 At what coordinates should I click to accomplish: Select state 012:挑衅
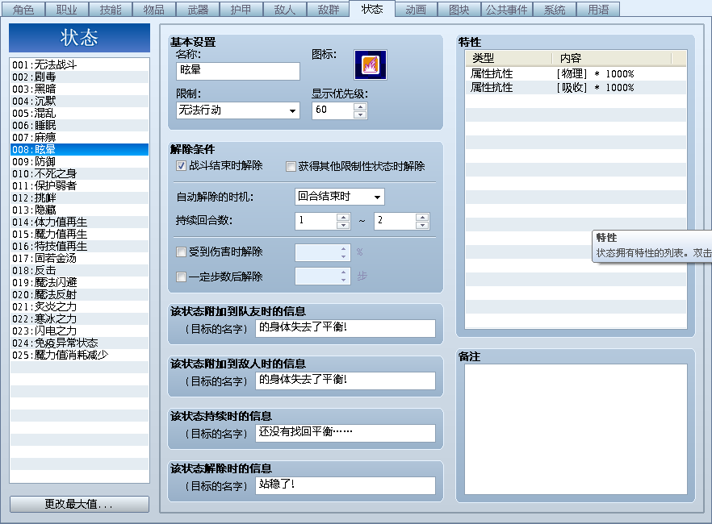pos(79,198)
